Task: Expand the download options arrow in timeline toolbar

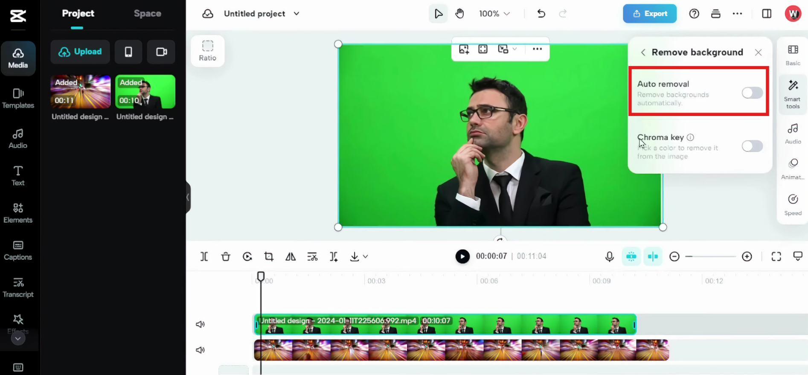Action: [x=366, y=256]
